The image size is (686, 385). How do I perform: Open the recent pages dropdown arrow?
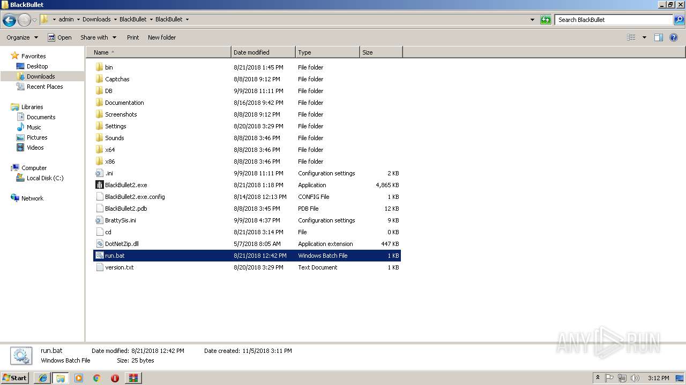click(34, 20)
